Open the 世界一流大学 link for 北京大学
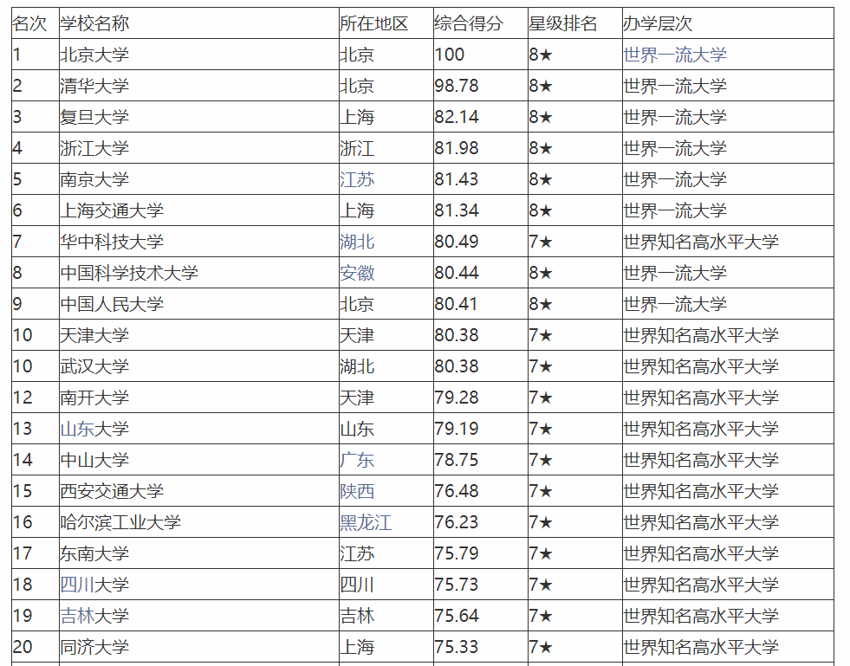 click(x=674, y=55)
